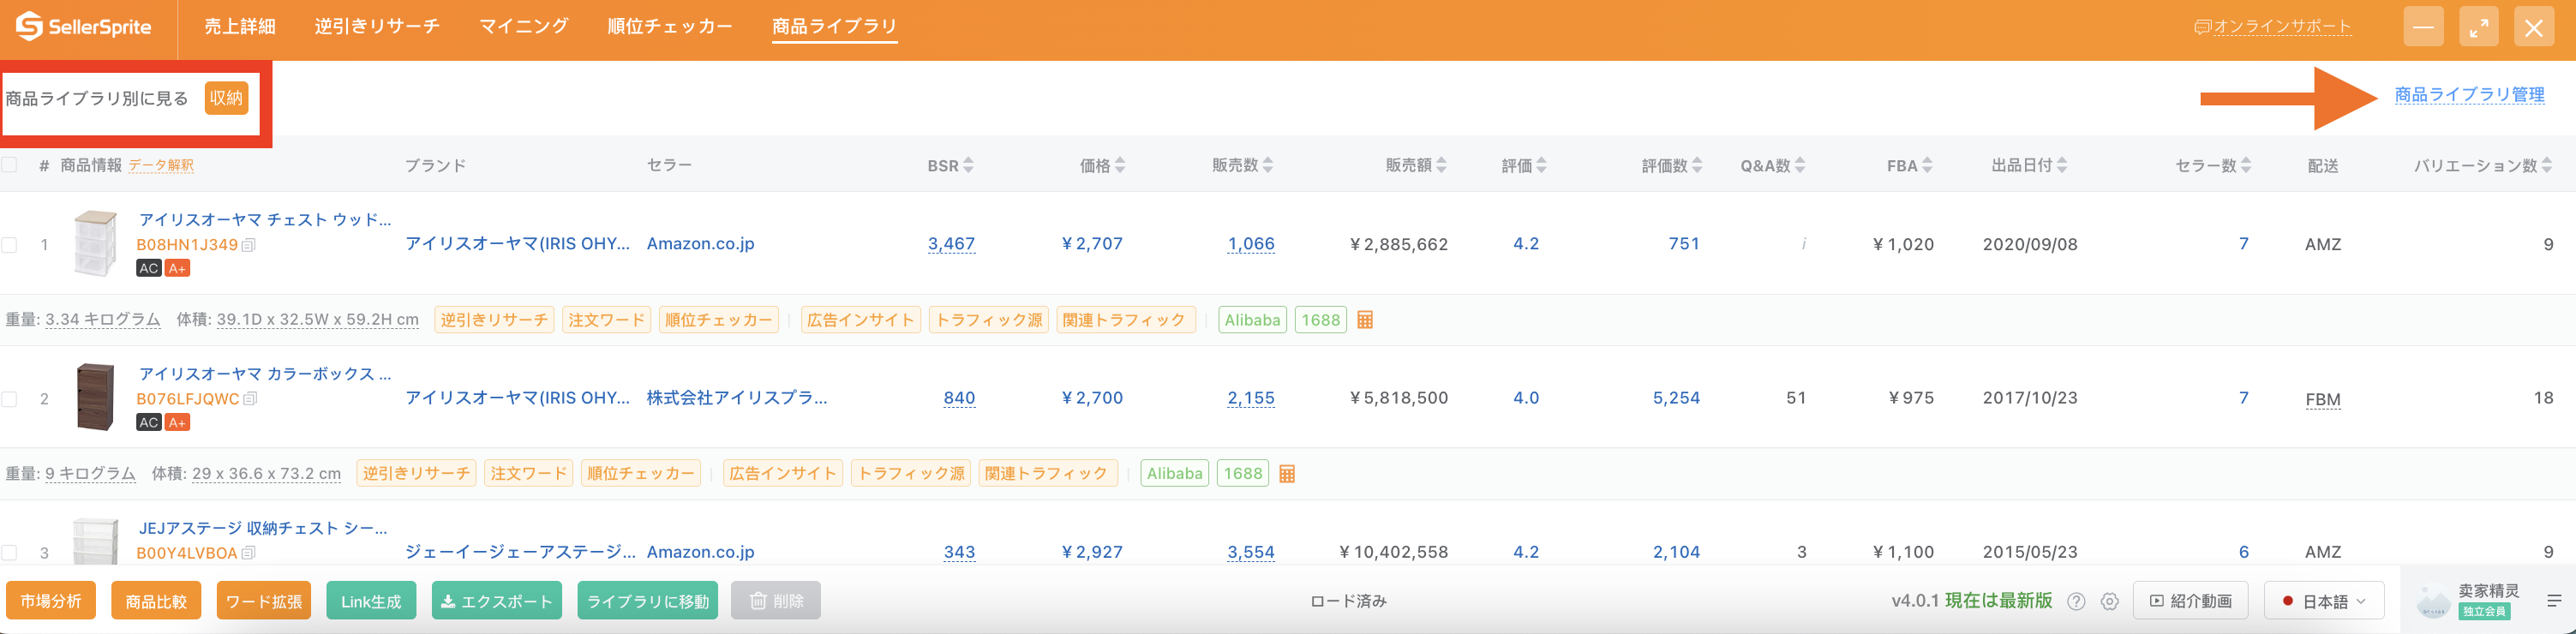Click the brown color box thumbnail for product 2

pos(96,397)
